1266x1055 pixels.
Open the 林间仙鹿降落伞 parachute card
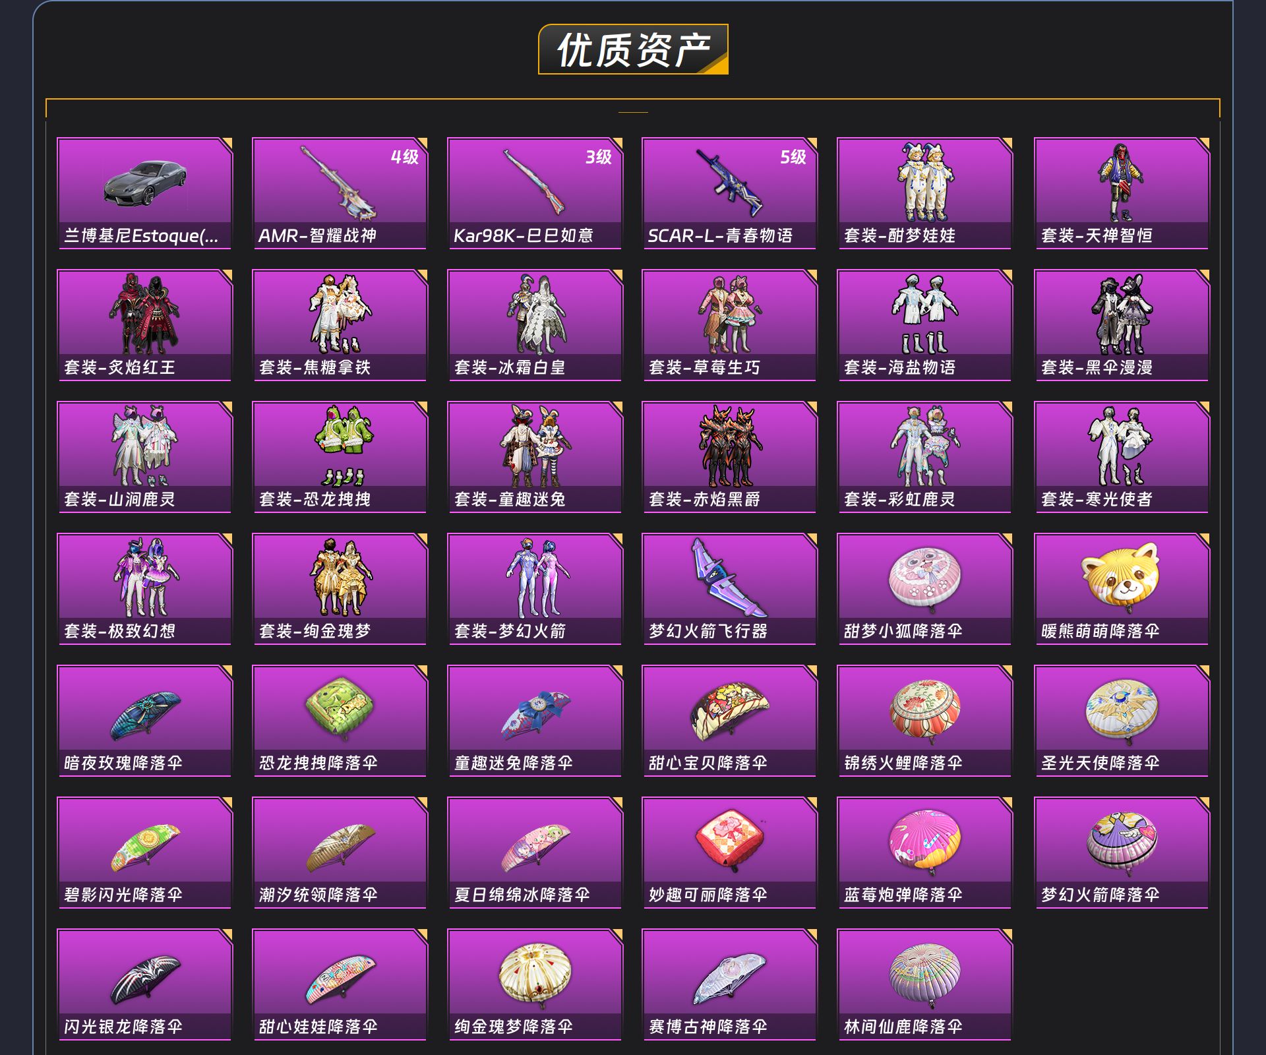924,984
